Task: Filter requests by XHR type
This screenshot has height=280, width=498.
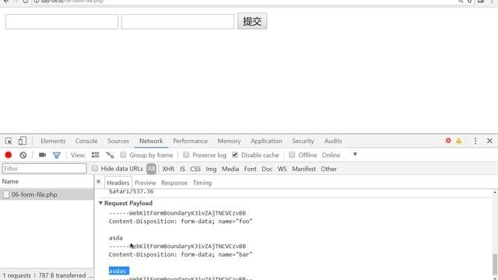Action: 168,169
